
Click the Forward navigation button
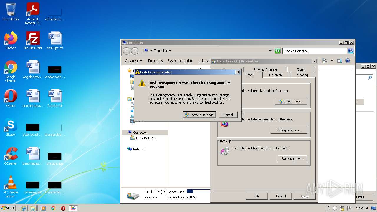135,51
